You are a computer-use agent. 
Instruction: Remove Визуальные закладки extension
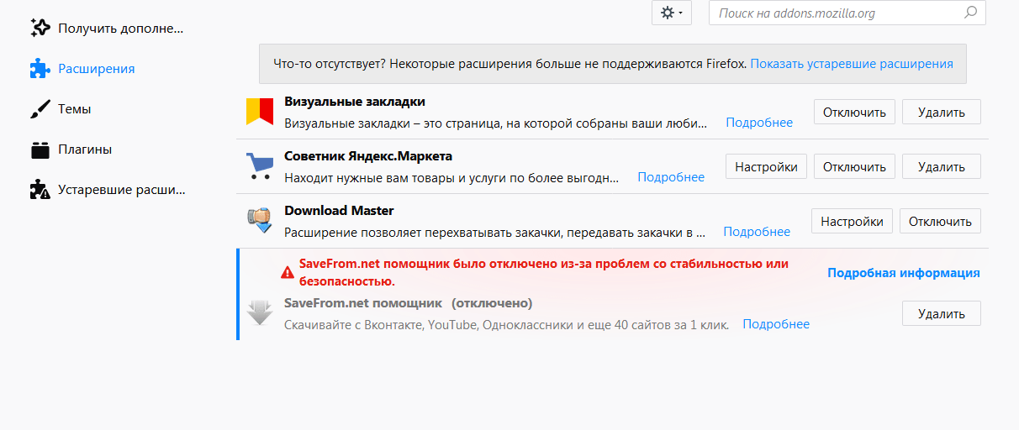(942, 112)
